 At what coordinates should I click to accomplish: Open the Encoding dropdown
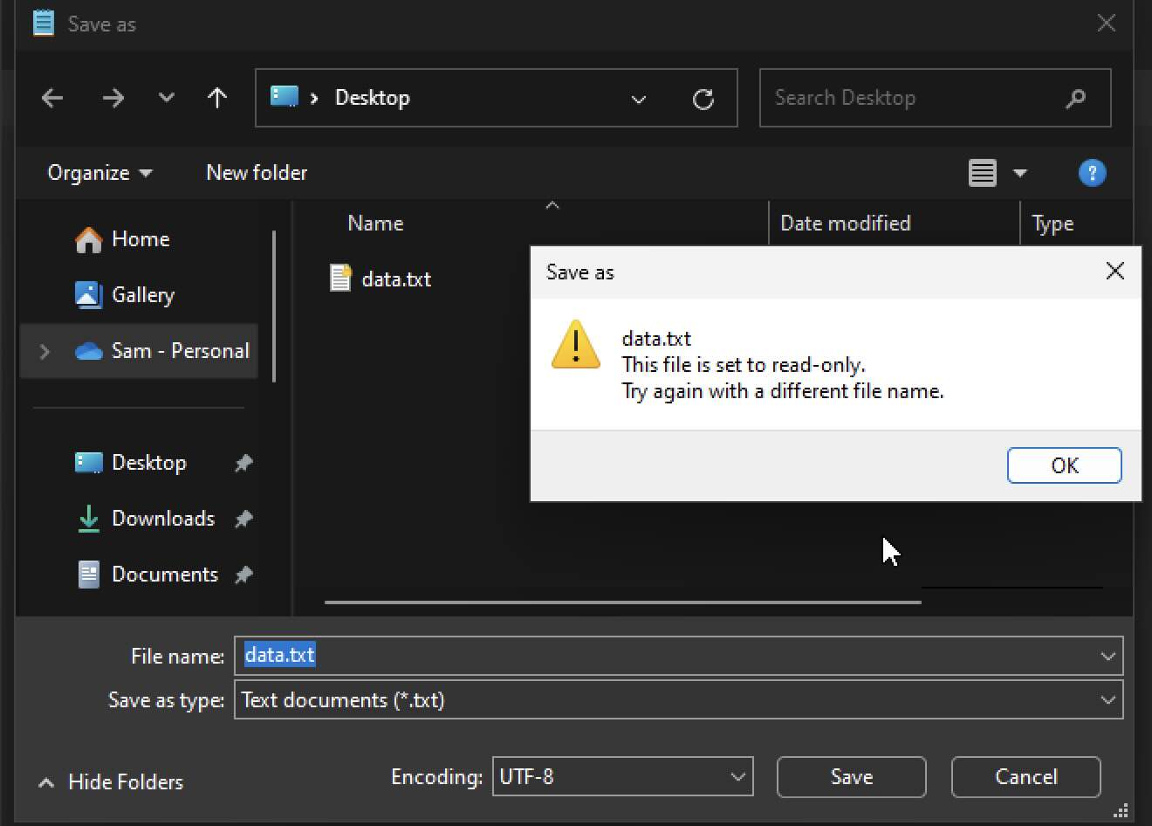tap(736, 776)
